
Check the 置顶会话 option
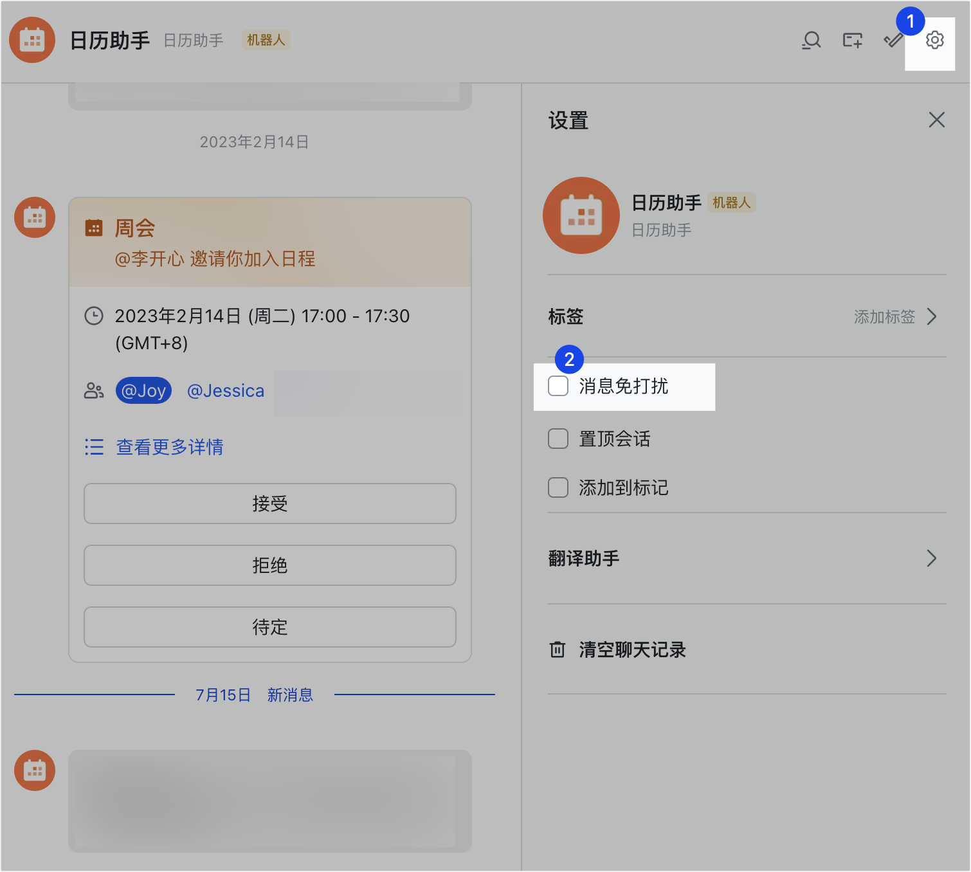pos(558,438)
